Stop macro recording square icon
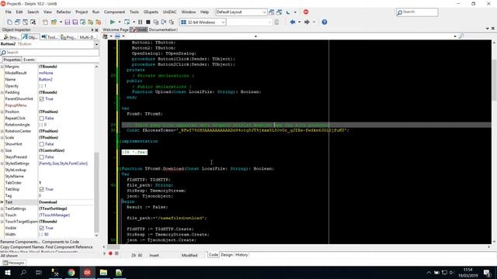Viewport: 497px width, 279px height. [116, 253]
